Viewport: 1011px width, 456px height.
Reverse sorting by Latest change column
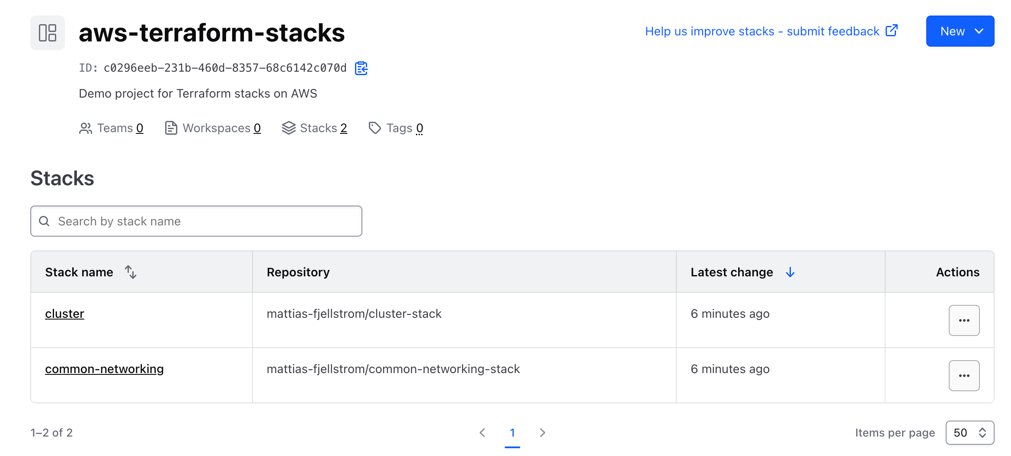(790, 272)
